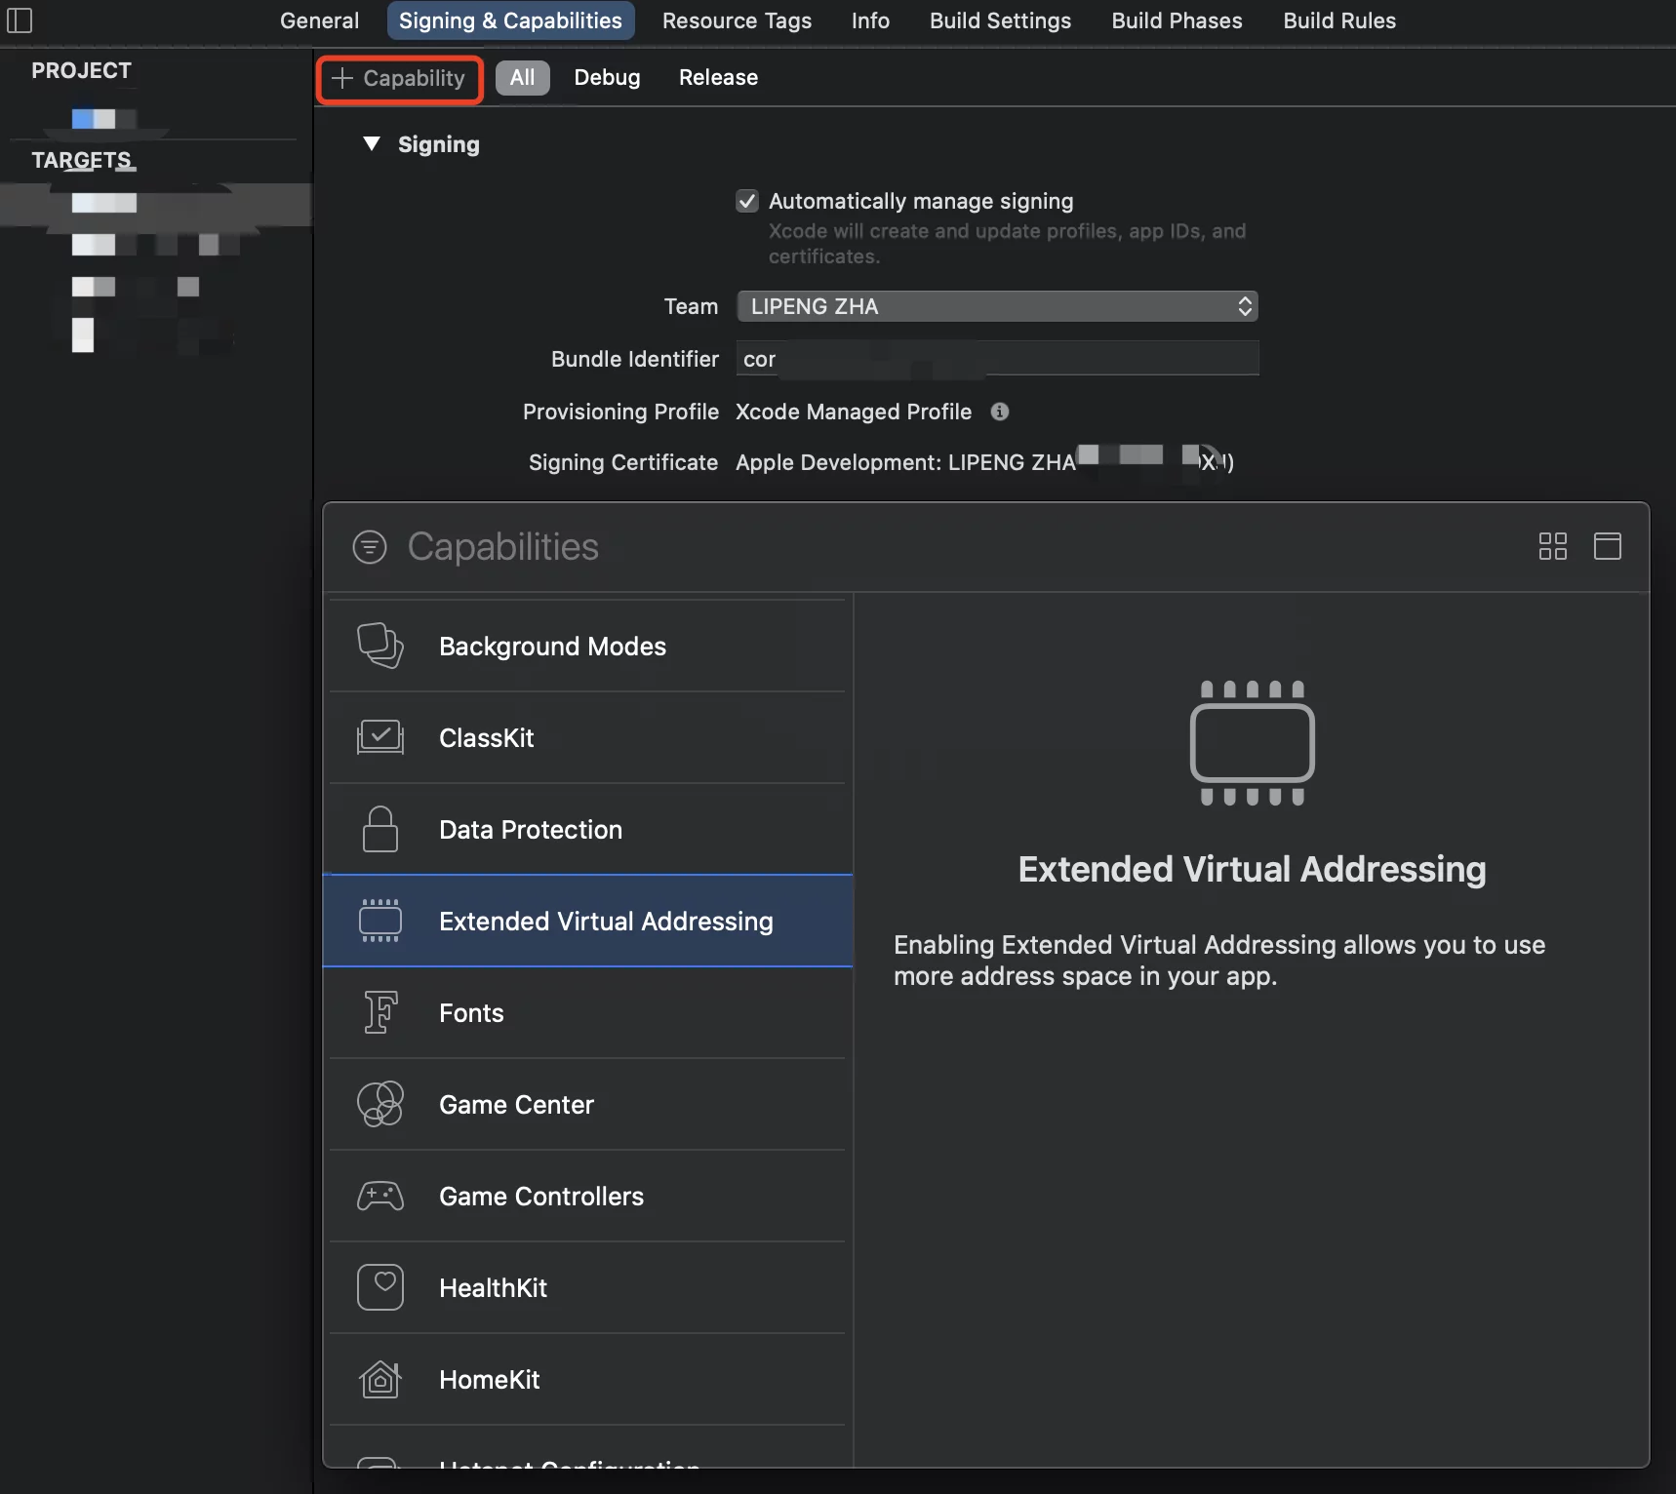The width and height of the screenshot is (1676, 1494).
Task: Open the Build Settings tab
Action: [1000, 20]
